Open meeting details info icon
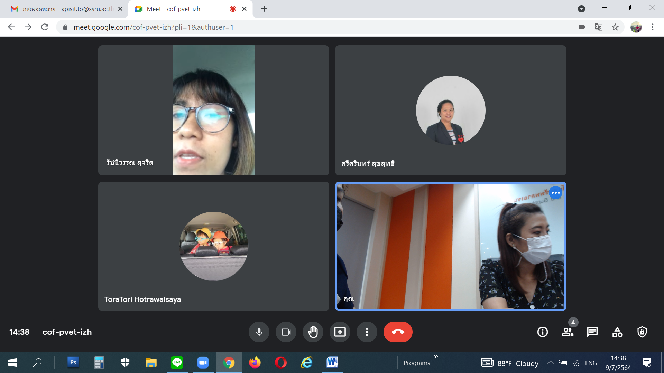The width and height of the screenshot is (664, 373). coord(543,332)
